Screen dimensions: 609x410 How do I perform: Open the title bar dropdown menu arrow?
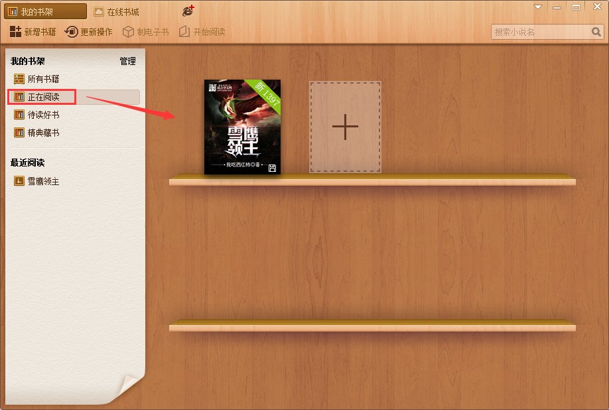(538, 7)
